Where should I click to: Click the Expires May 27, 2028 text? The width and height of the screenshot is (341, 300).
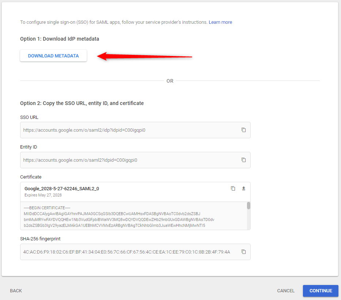click(x=43, y=195)
